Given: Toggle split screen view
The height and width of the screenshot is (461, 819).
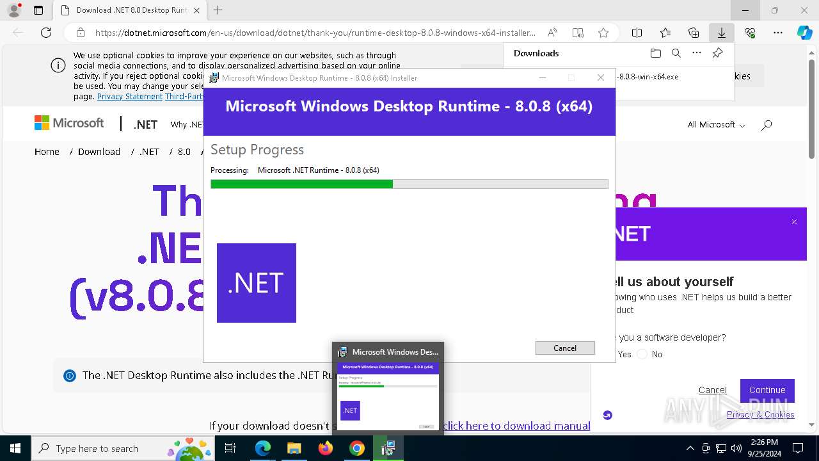Looking at the screenshot, I should click(637, 33).
